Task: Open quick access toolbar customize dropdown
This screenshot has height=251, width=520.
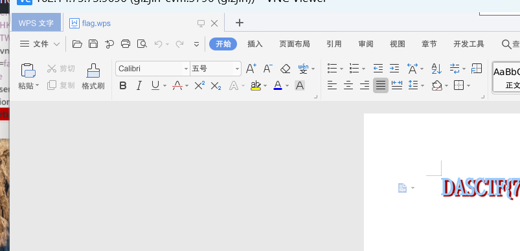Action: [x=196, y=44]
